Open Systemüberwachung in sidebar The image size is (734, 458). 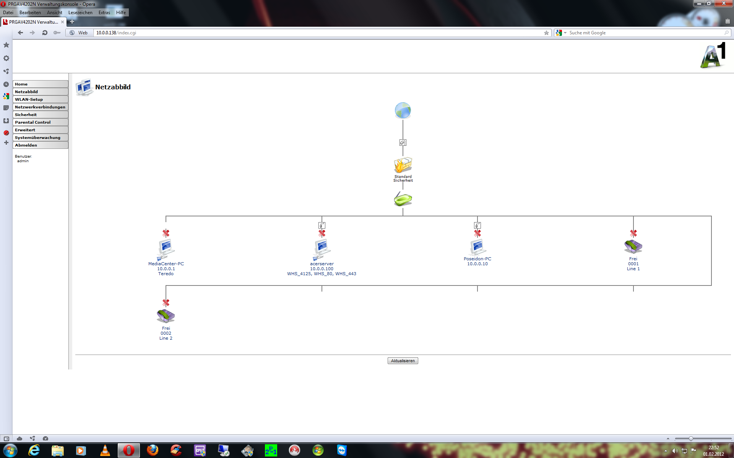coord(41,137)
